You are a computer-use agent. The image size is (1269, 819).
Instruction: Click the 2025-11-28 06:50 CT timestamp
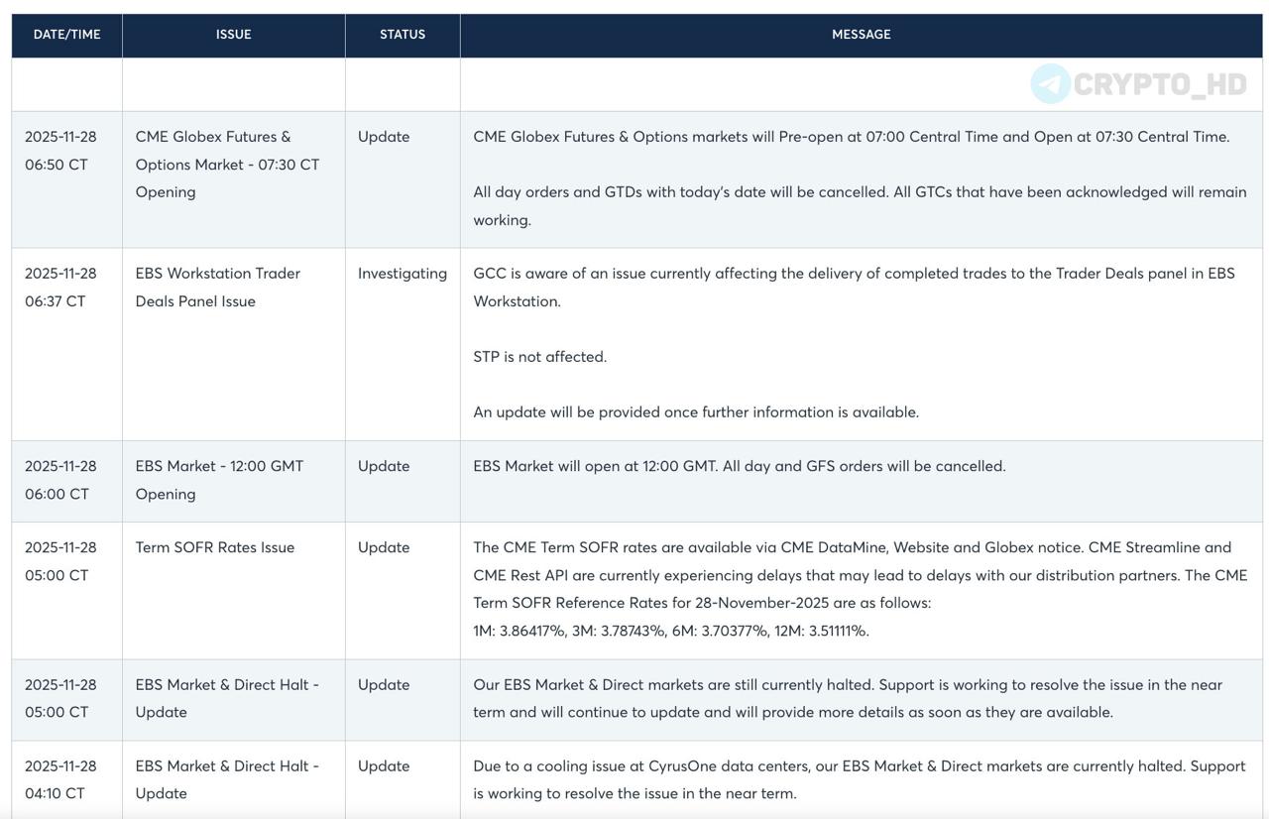(60, 151)
